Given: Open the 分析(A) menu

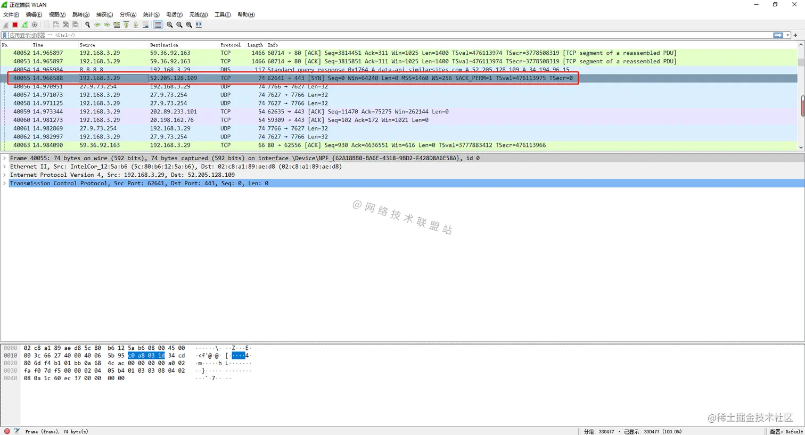Looking at the screenshot, I should [128, 15].
